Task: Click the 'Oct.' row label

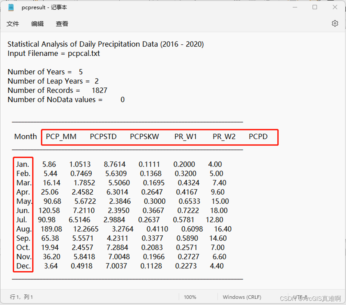Action: pos(23,248)
